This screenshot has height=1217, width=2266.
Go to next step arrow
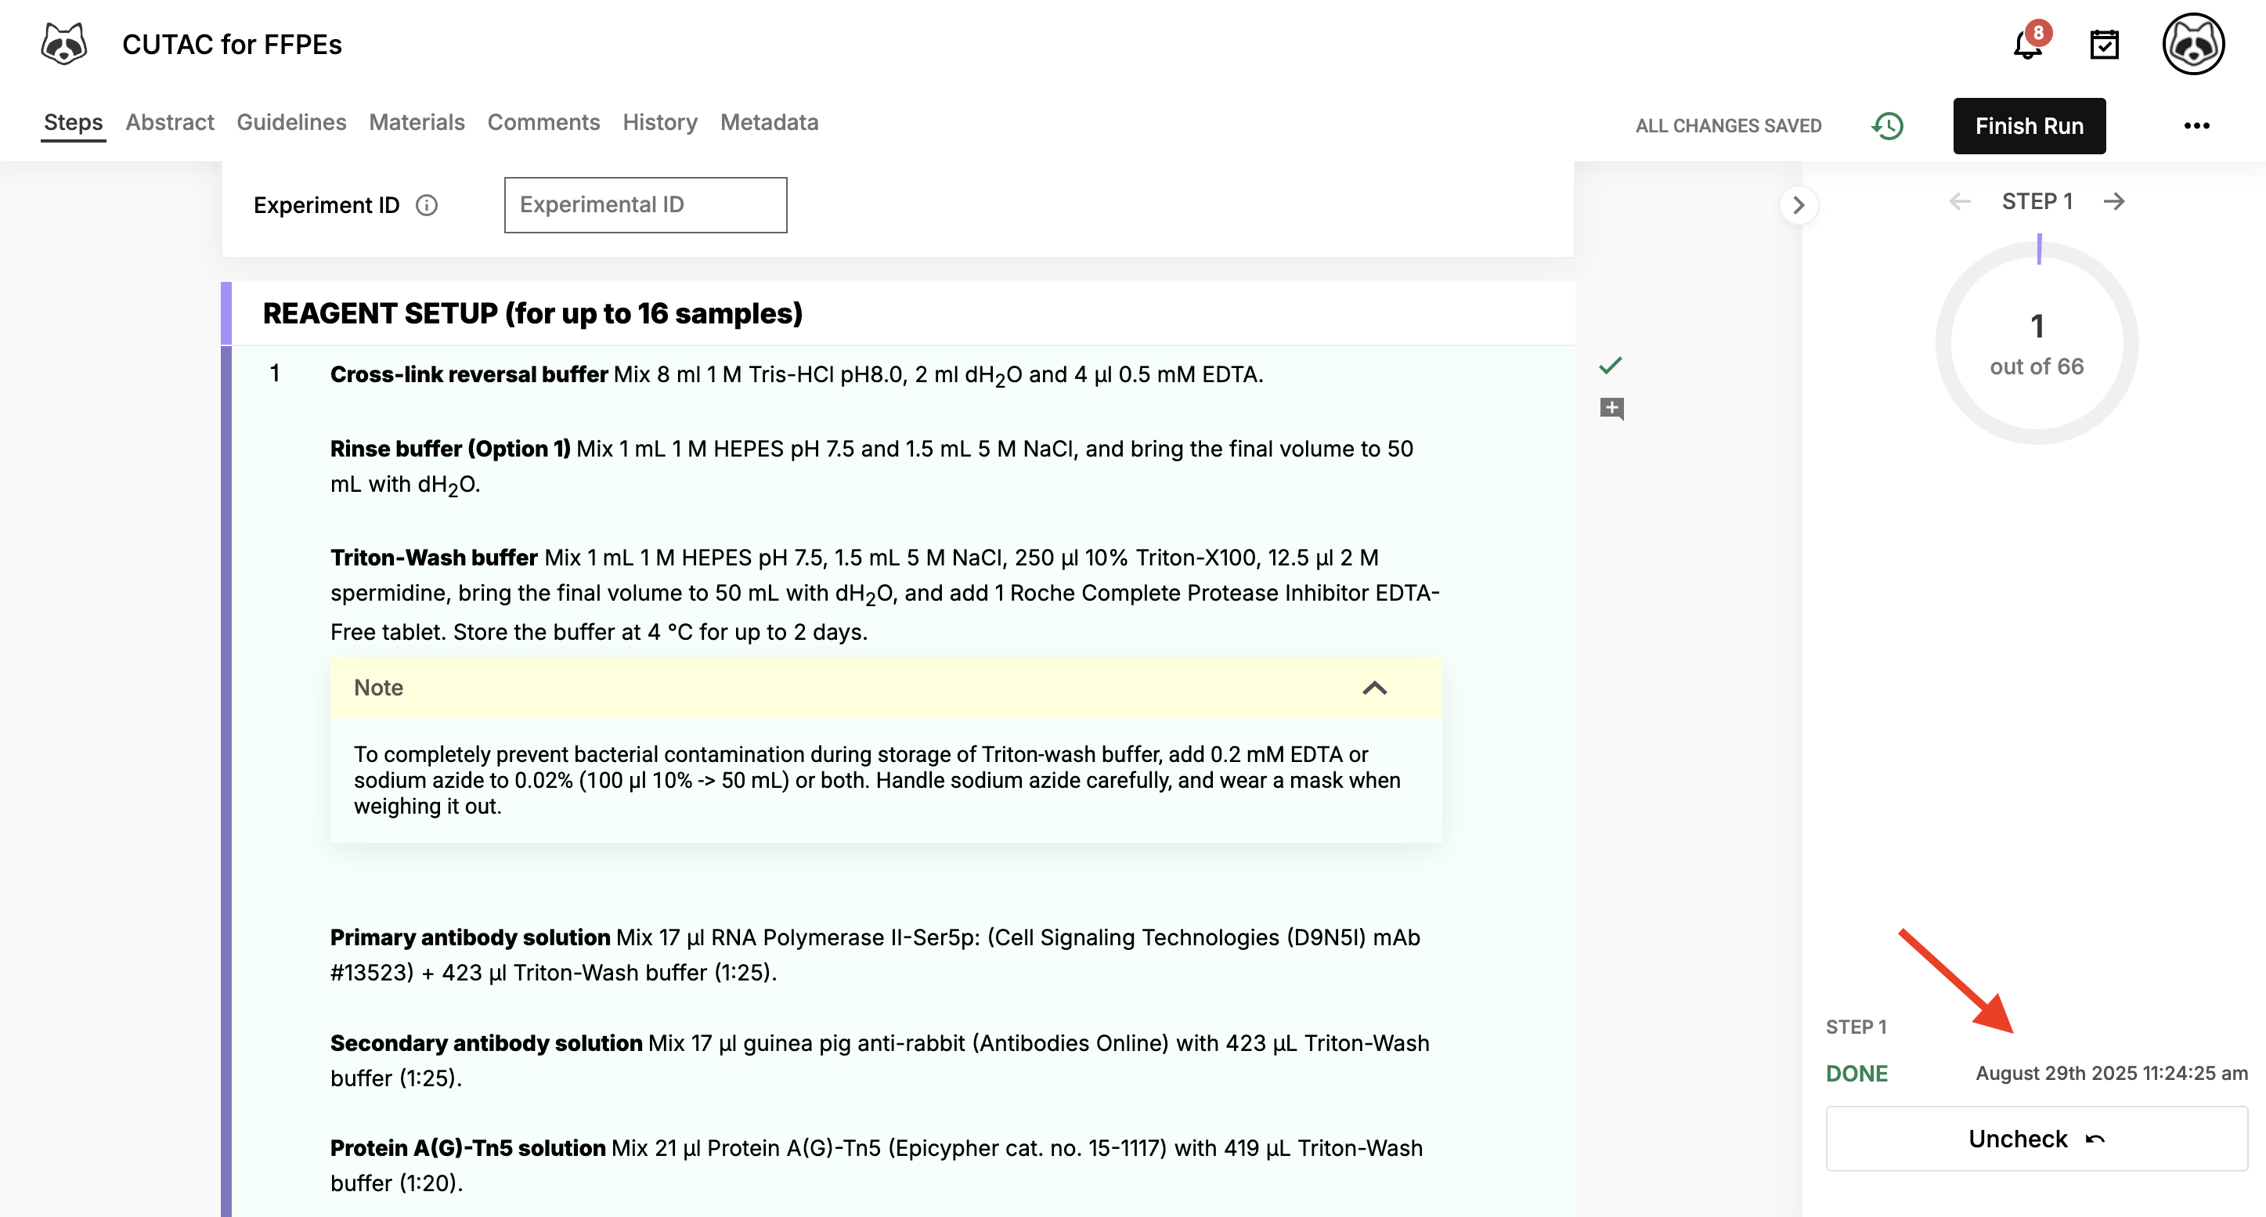2114,201
